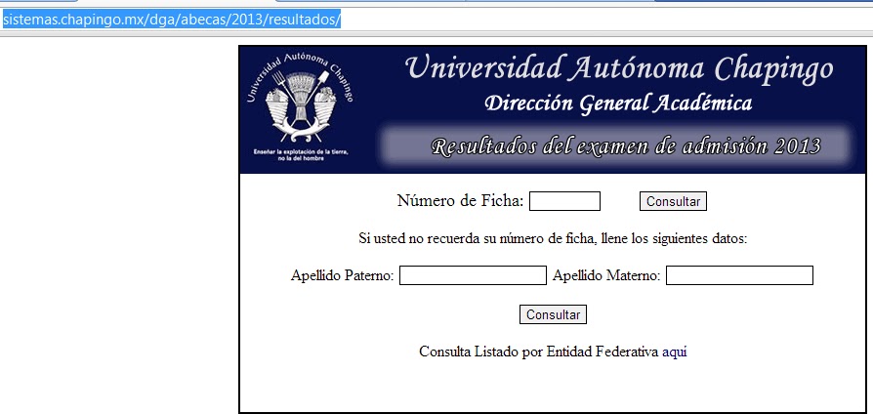Click the browser address bar URL
This screenshot has width=873, height=414.
(x=172, y=21)
